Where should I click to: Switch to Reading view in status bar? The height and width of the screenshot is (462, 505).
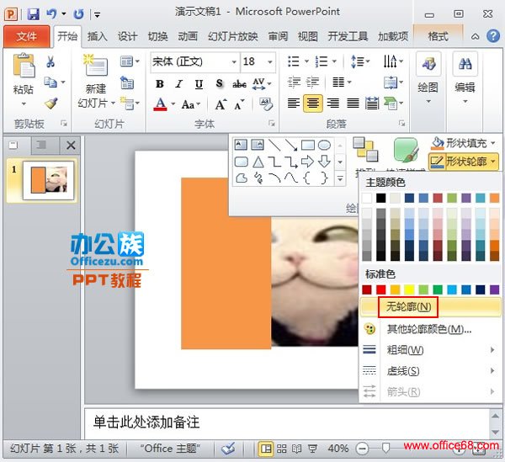(296, 449)
